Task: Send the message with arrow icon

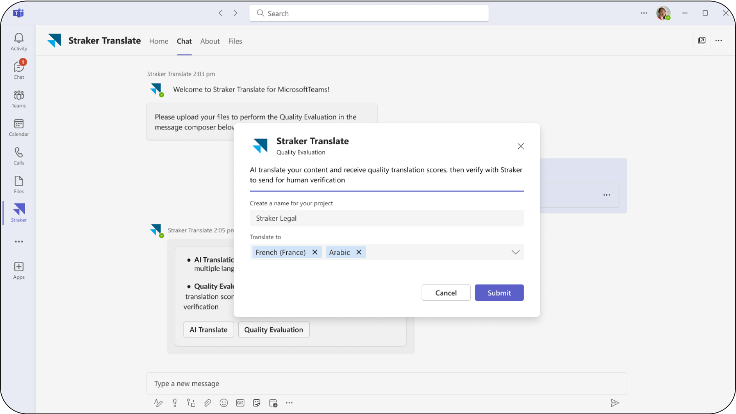Action: pos(615,403)
